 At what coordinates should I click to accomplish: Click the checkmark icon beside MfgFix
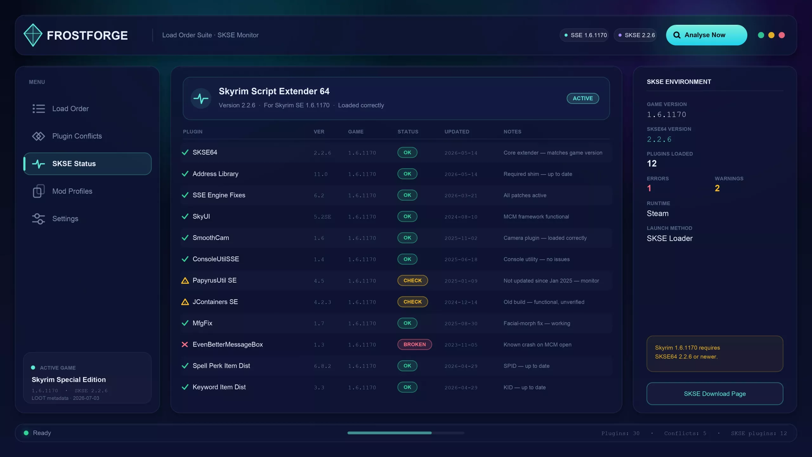(185, 323)
